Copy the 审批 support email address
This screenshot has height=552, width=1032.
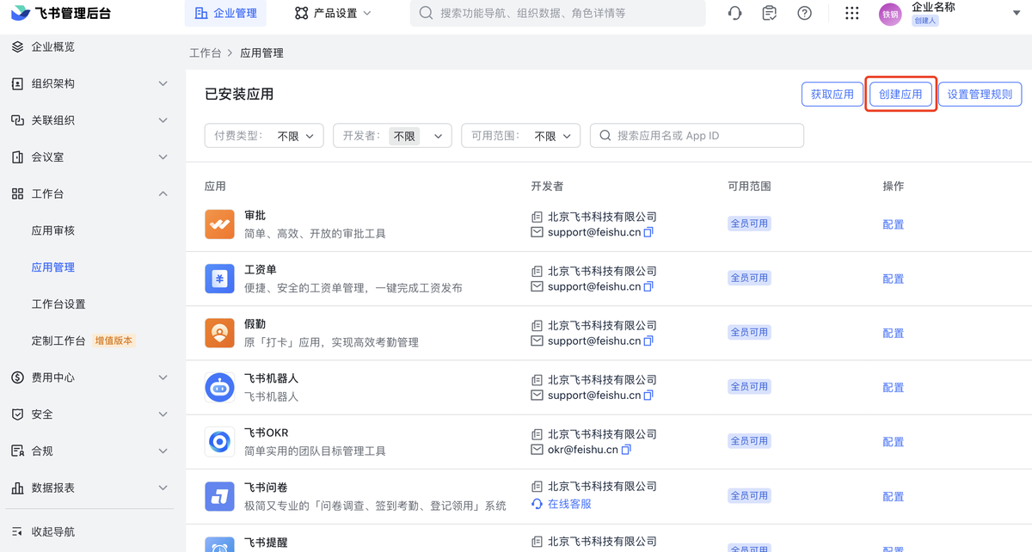click(649, 232)
